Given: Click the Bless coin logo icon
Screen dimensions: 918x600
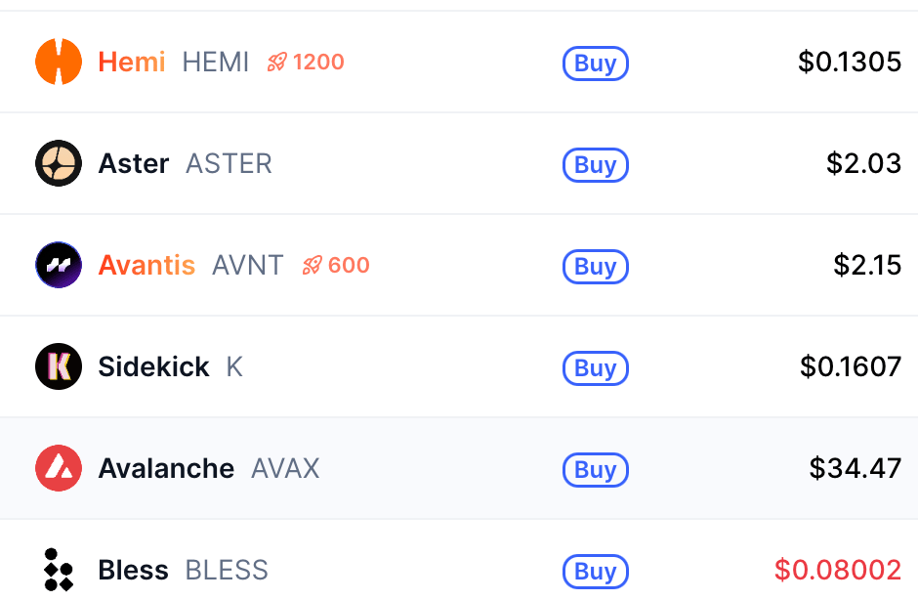Looking at the screenshot, I should coord(59,570).
